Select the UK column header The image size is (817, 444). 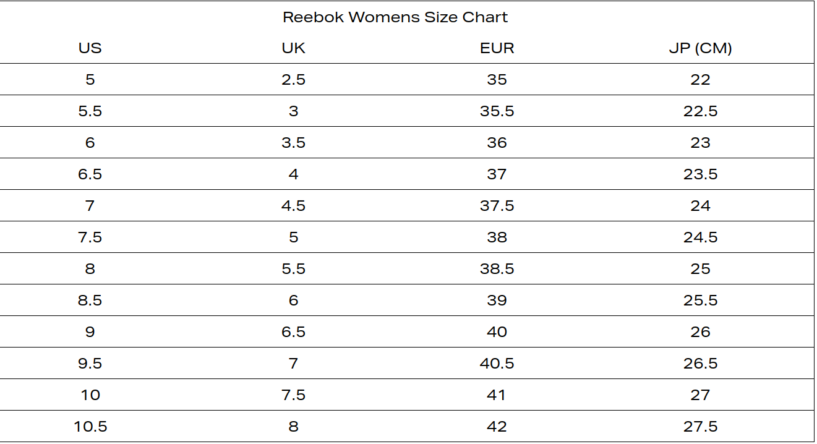point(293,48)
